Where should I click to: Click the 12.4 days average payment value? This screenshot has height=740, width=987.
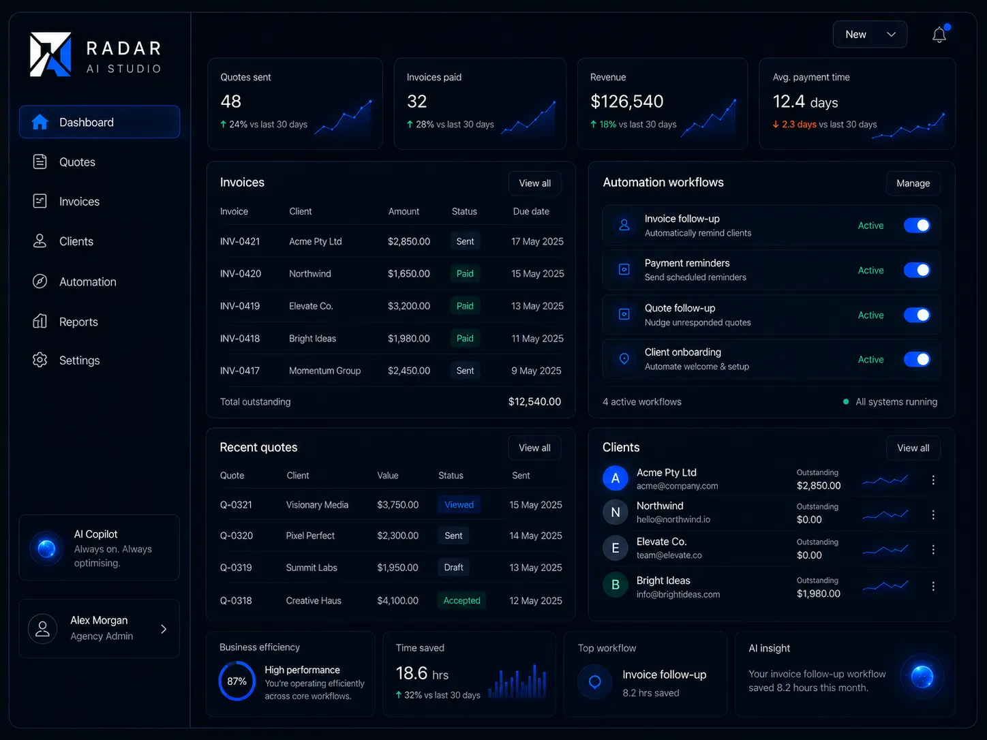805,102
